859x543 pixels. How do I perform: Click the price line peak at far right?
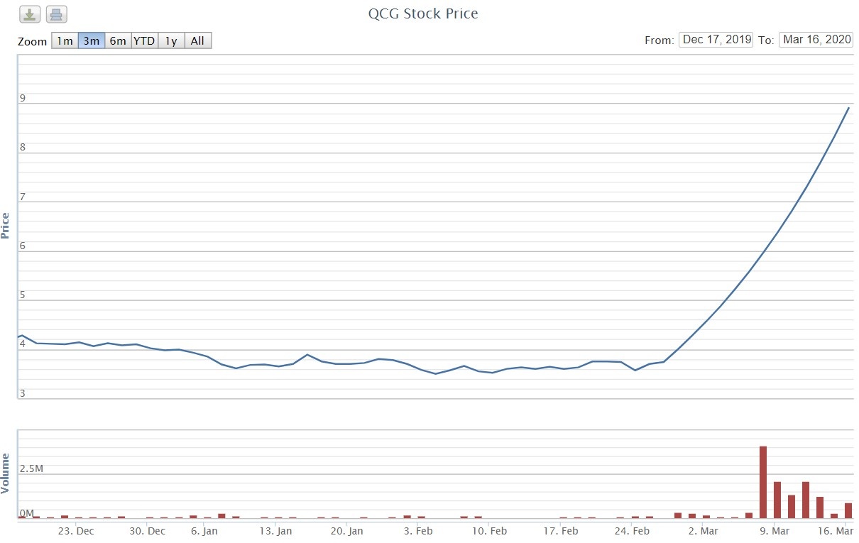point(848,109)
